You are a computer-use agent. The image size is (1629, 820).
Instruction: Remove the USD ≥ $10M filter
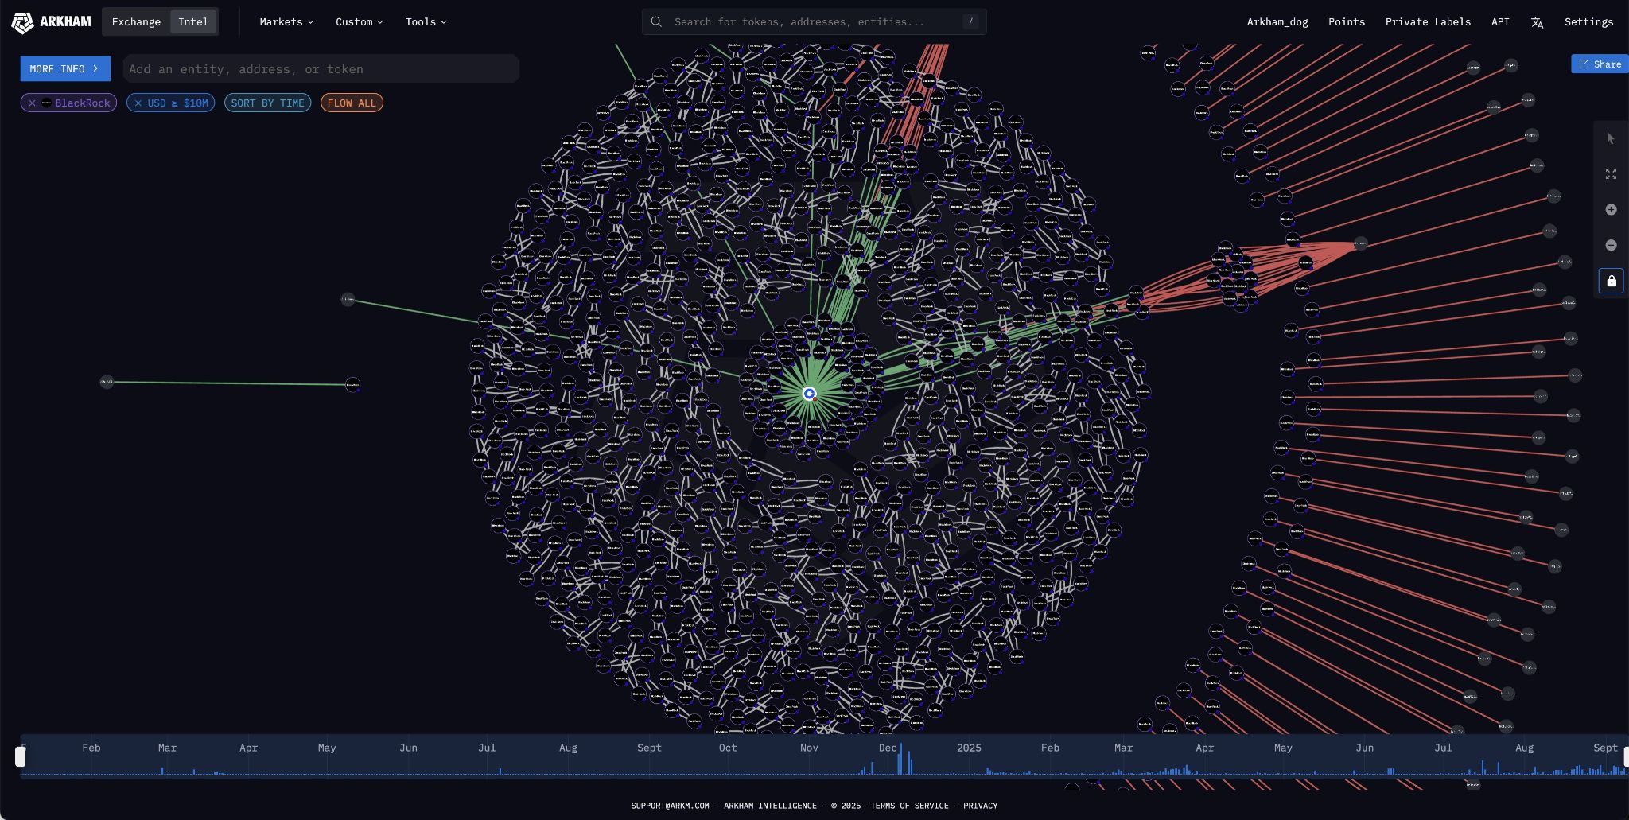[138, 103]
